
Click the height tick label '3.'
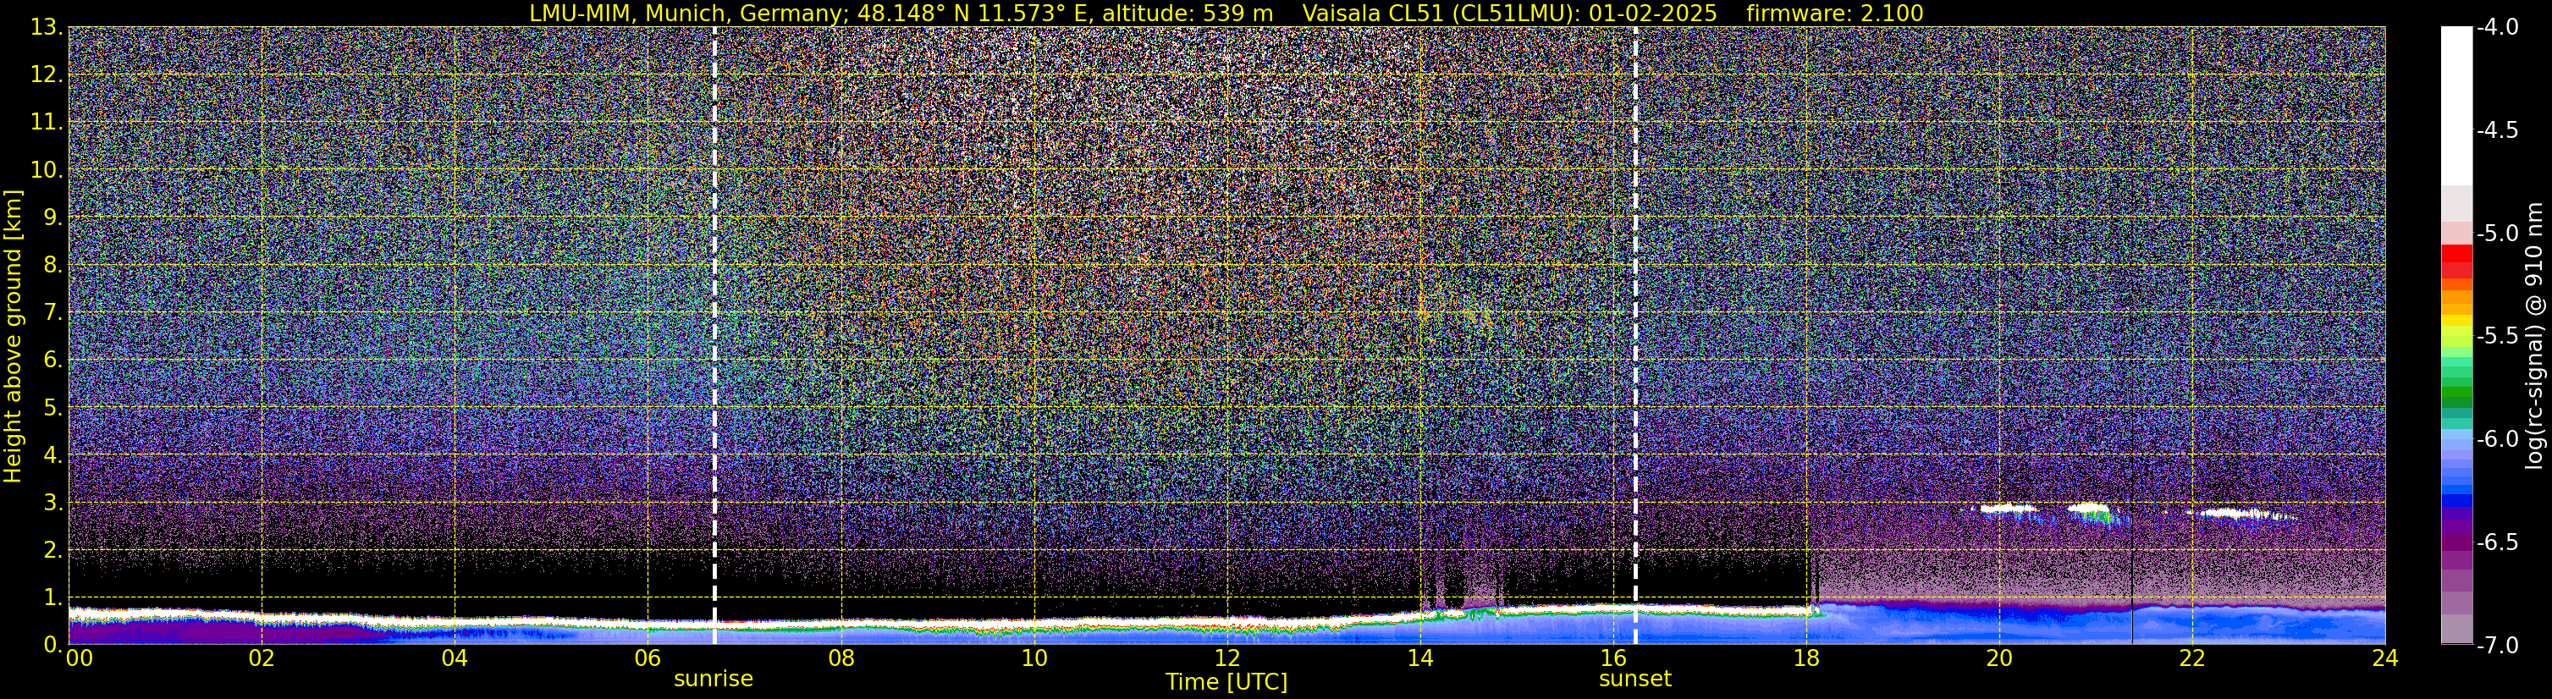coord(53,503)
